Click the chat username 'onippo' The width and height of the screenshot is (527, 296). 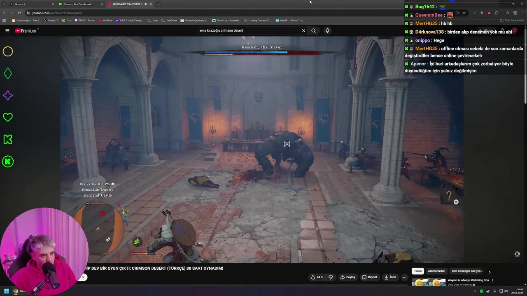[422, 40]
